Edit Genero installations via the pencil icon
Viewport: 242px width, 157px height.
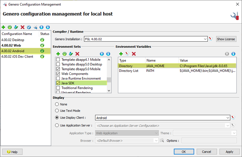211,39
